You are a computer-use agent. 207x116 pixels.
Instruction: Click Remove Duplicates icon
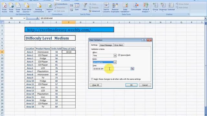pos(115,8)
